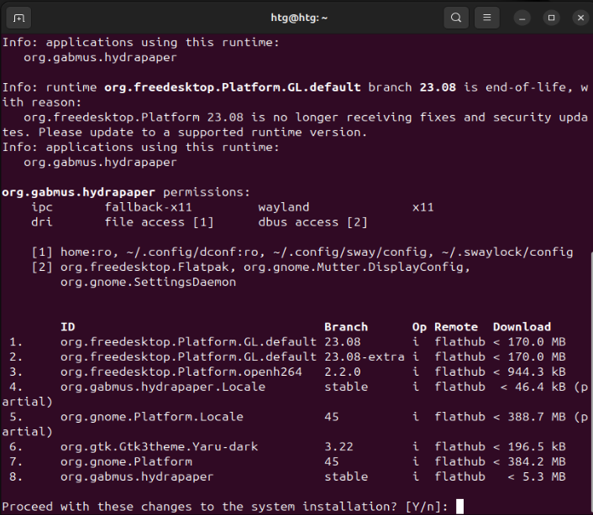Click the 'ipc' permission
The width and height of the screenshot is (593, 515).
42,207
